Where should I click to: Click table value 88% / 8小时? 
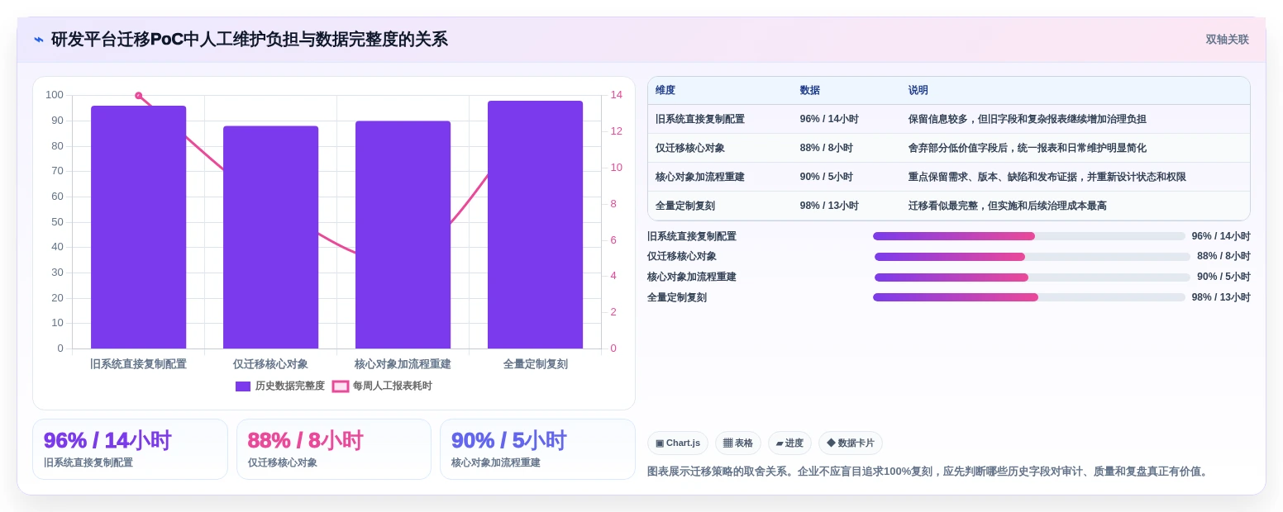click(827, 148)
